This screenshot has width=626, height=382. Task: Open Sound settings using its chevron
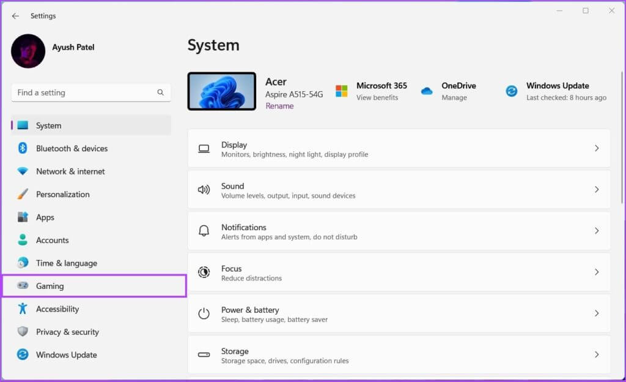pos(597,190)
